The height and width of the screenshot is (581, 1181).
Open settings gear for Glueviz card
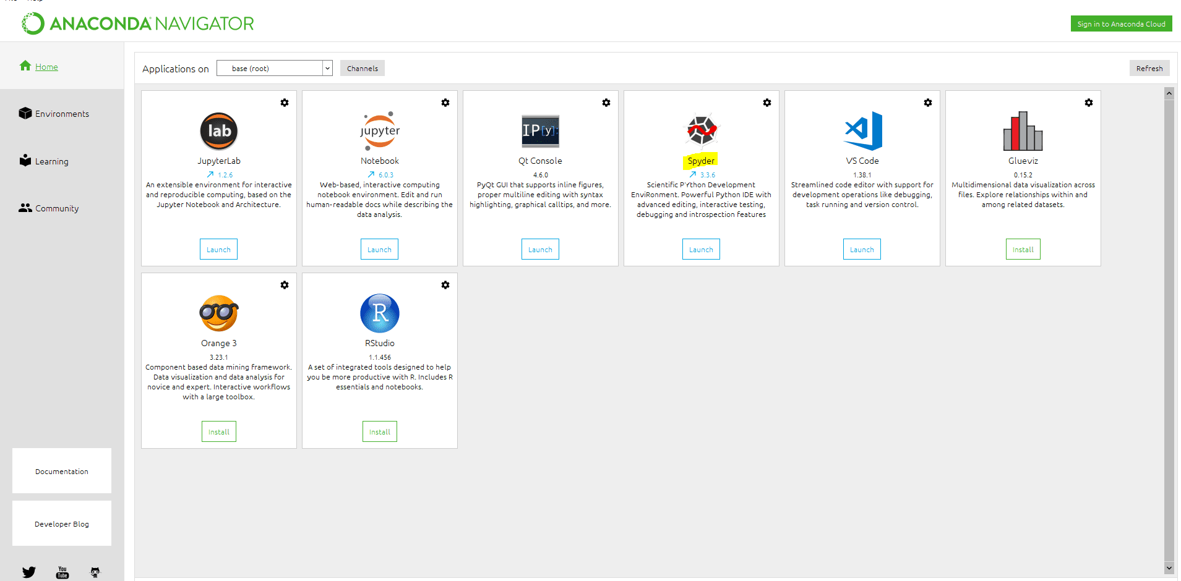1089,103
